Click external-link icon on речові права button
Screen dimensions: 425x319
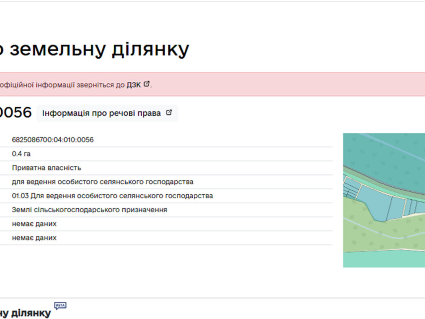click(169, 112)
